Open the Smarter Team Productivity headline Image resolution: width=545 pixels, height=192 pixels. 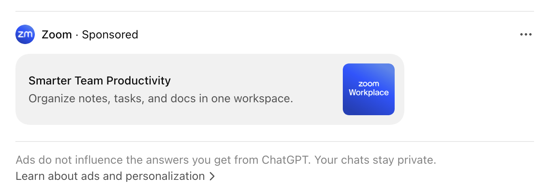100,80
